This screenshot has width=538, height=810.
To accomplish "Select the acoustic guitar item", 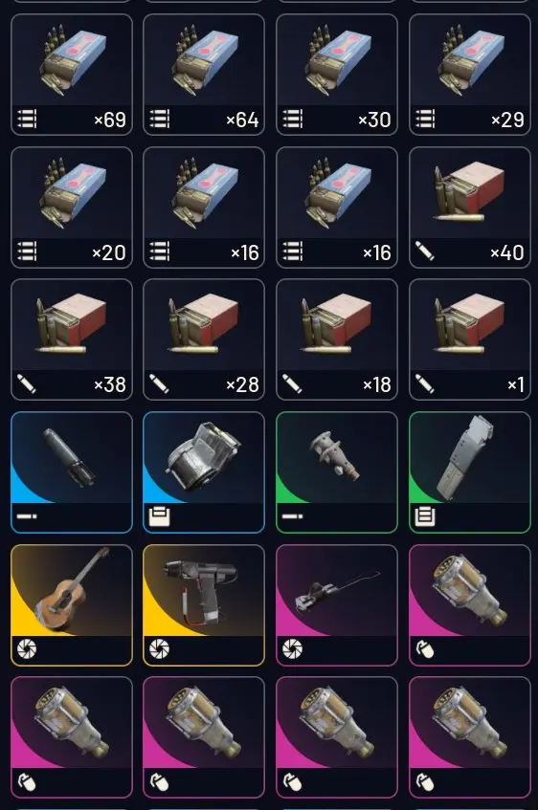I will tap(72, 605).
